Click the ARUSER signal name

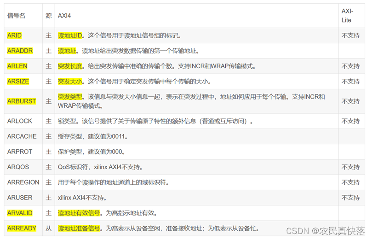tap(19, 198)
